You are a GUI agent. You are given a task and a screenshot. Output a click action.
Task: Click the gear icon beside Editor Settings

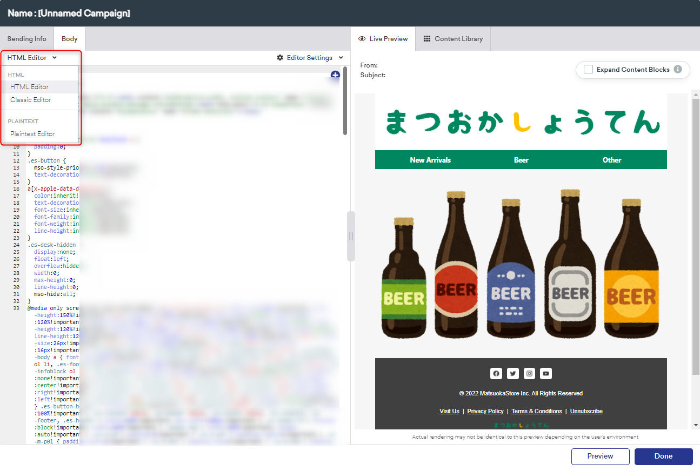point(279,57)
